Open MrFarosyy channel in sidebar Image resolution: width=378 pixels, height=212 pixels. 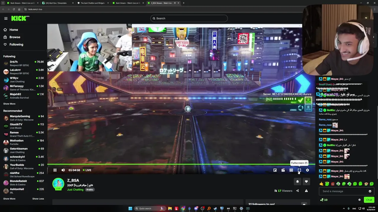click(24, 88)
